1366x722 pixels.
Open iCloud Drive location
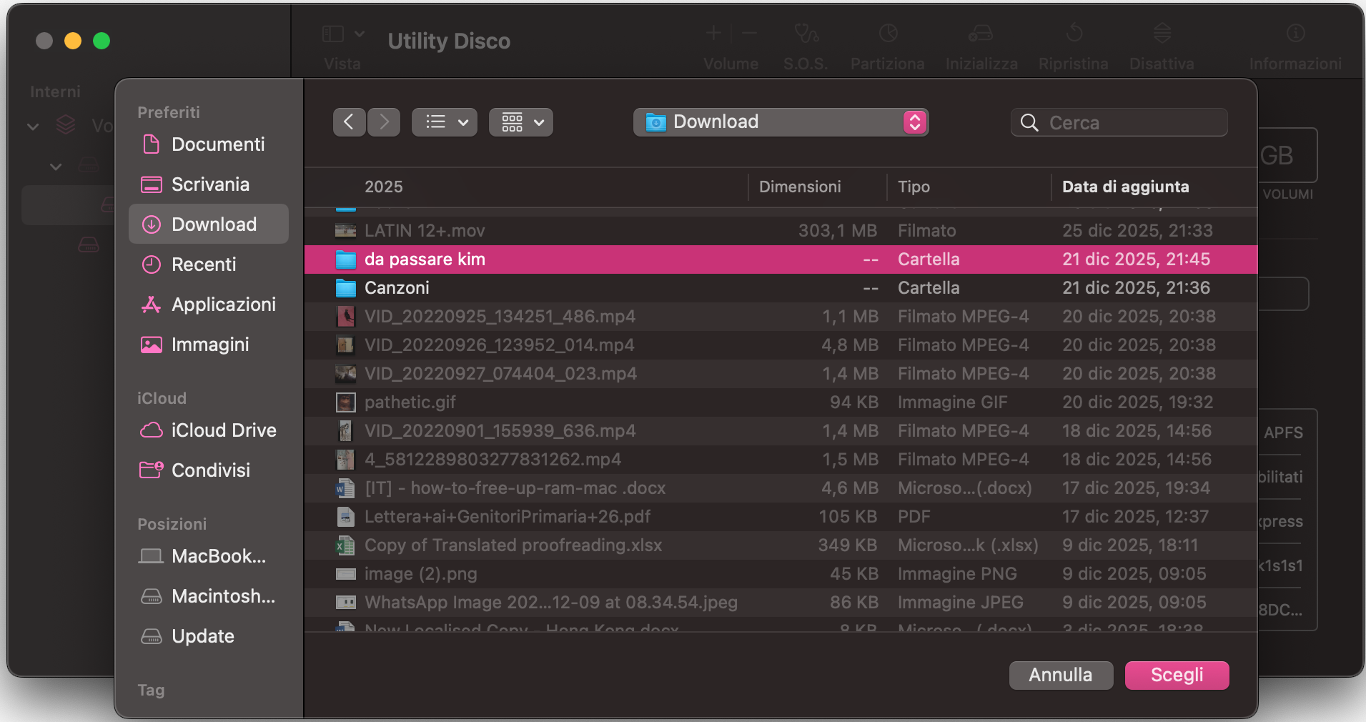(x=208, y=430)
